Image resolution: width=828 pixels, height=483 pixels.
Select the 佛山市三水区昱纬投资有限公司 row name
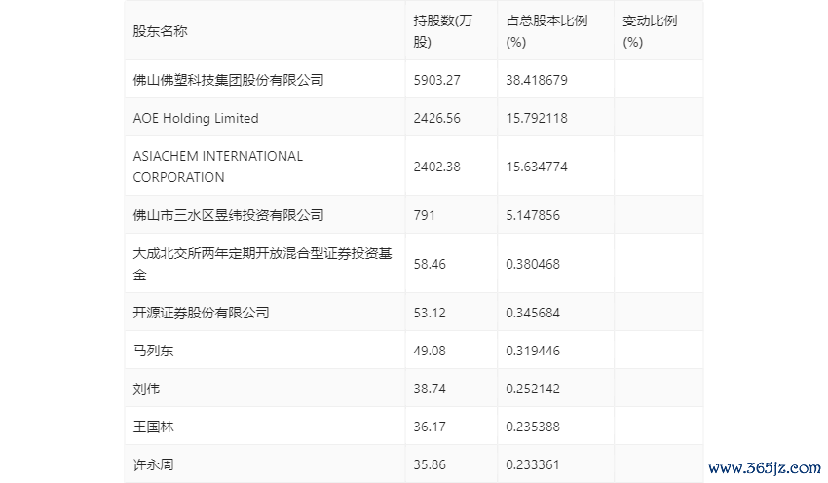228,215
